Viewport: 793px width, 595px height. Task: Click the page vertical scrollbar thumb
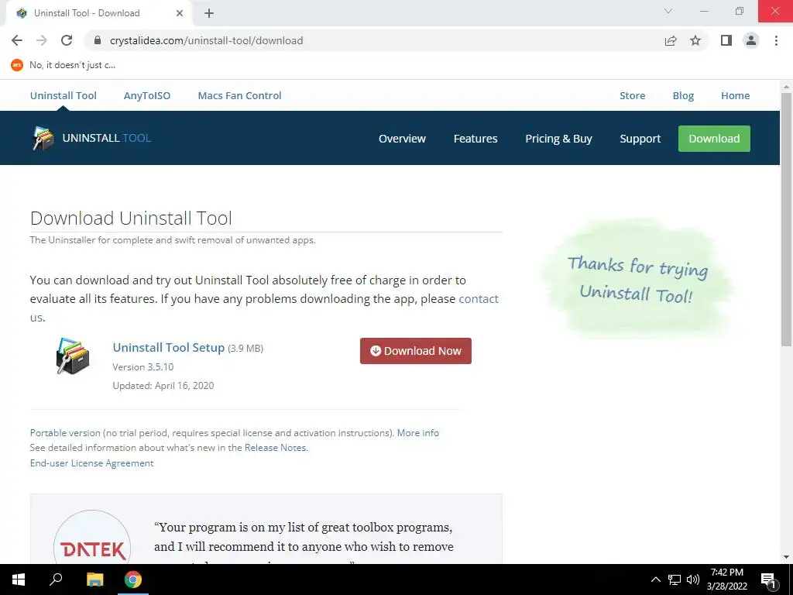click(x=786, y=219)
